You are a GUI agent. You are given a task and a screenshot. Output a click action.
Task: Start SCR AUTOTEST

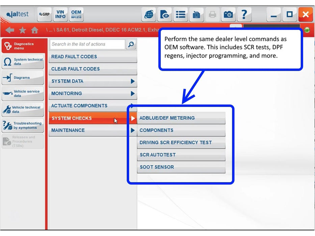point(181,155)
